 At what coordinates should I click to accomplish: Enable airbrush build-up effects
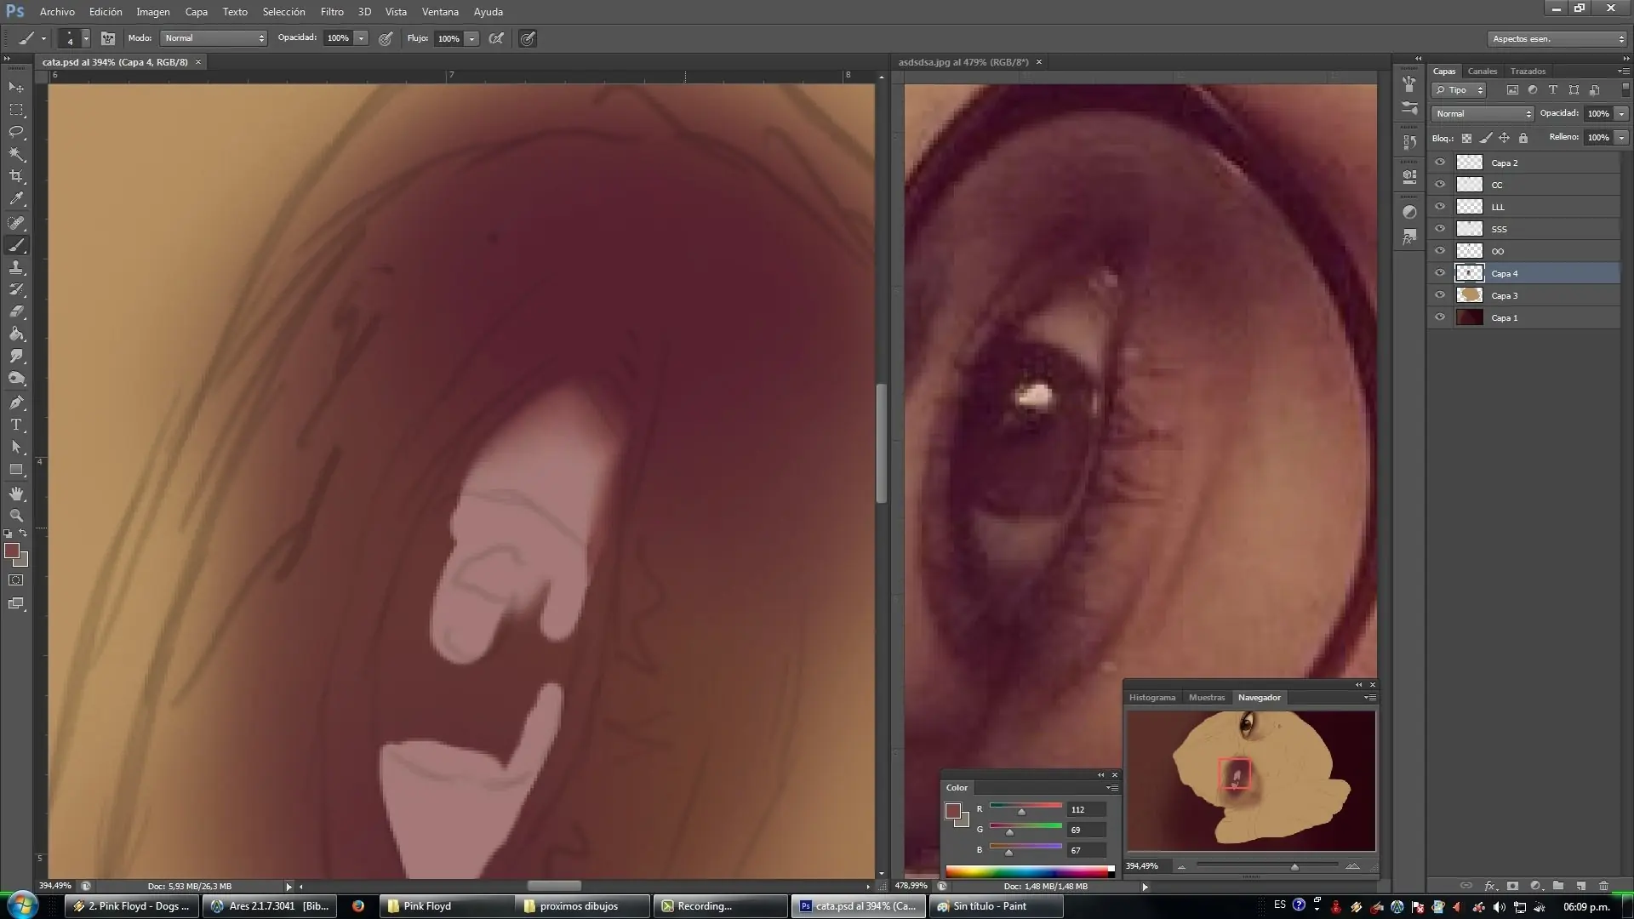click(496, 38)
